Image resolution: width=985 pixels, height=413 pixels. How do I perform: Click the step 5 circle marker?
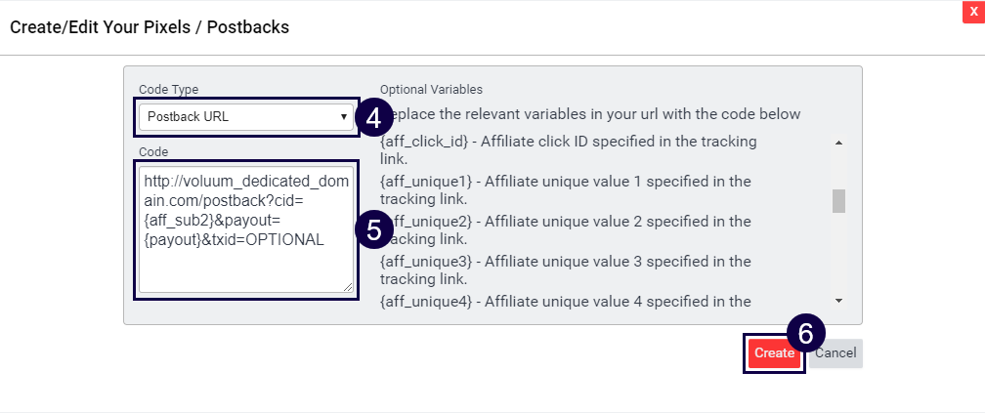(374, 229)
